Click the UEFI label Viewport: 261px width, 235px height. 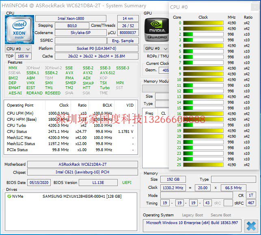tap(127, 182)
